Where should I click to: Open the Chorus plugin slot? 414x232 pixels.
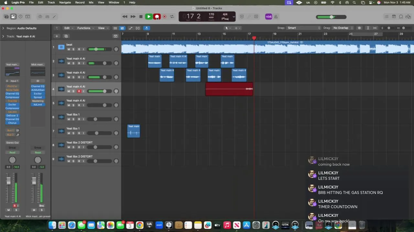(x=12, y=123)
